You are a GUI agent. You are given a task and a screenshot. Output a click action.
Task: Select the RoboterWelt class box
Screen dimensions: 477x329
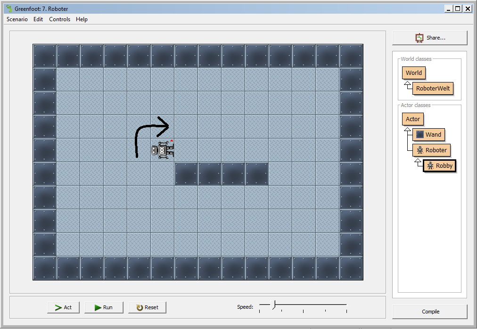433,88
